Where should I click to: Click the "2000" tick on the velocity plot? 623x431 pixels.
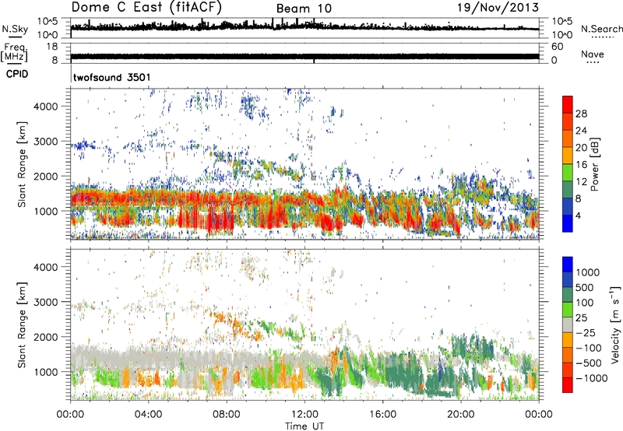click(x=45, y=337)
